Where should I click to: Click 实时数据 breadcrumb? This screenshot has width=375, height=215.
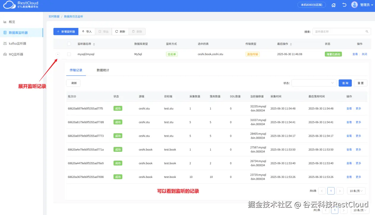(54, 17)
